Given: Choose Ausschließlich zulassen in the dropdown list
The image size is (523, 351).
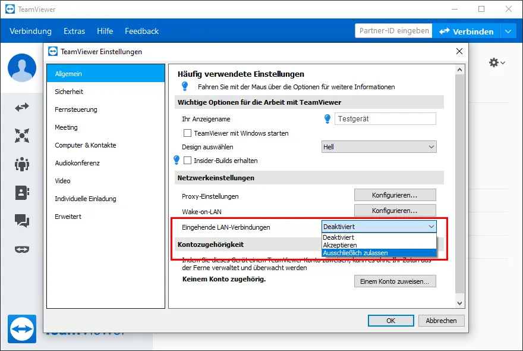Looking at the screenshot, I should (x=379, y=253).
